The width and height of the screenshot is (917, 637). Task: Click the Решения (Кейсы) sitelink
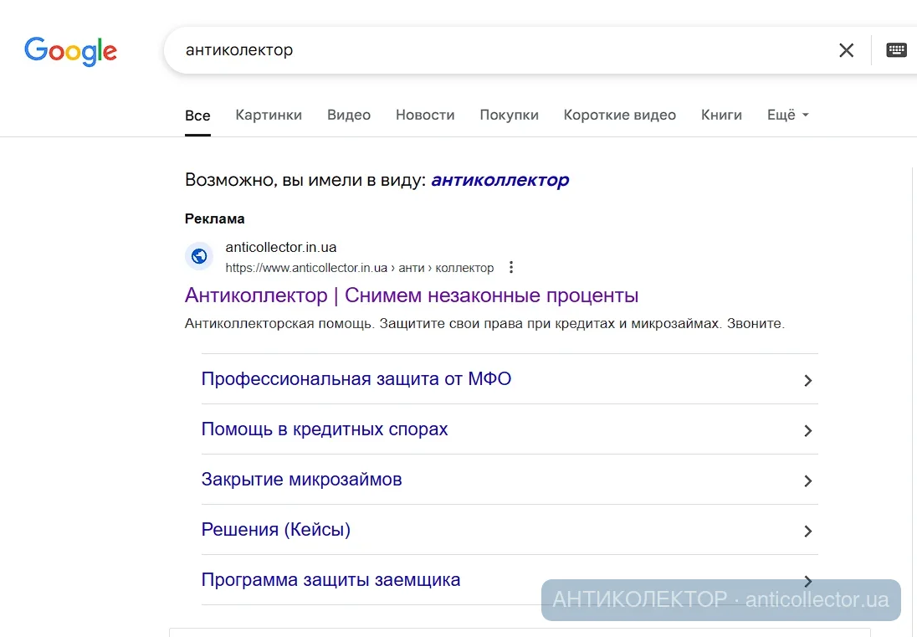(275, 529)
